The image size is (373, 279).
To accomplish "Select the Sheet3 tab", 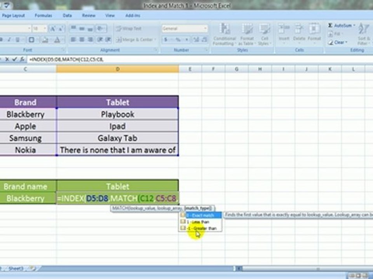I will 16,269.
